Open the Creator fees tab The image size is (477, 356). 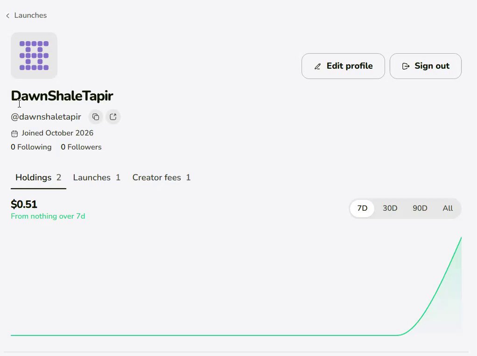[x=161, y=178]
